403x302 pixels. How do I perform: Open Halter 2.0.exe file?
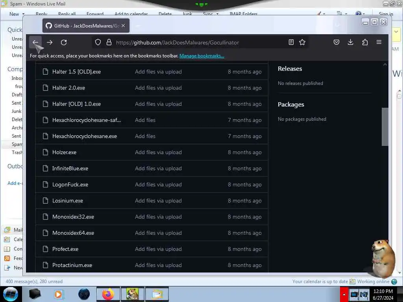[68, 88]
